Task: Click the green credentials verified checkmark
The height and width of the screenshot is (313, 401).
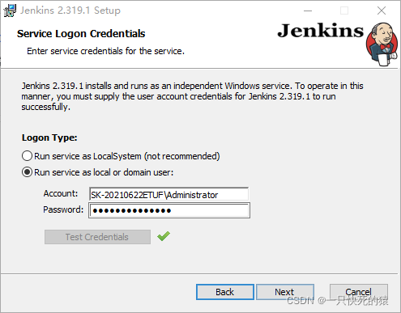Action: (x=164, y=236)
